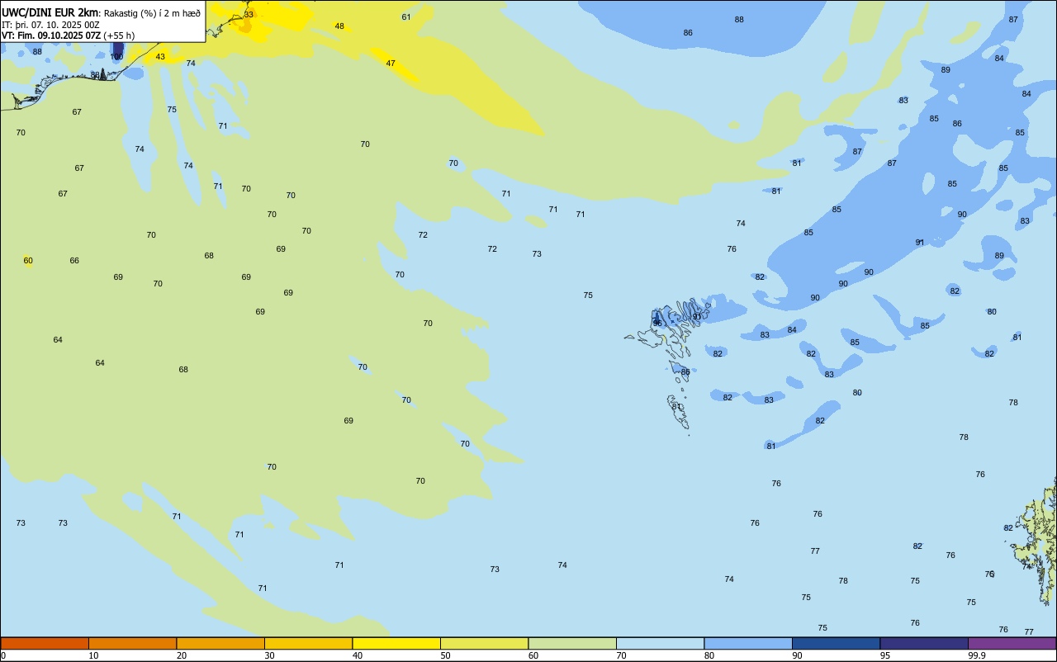Click the 50–60 pale yellow legend swatch
Viewport: 1057px width, 662px height.
click(484, 643)
